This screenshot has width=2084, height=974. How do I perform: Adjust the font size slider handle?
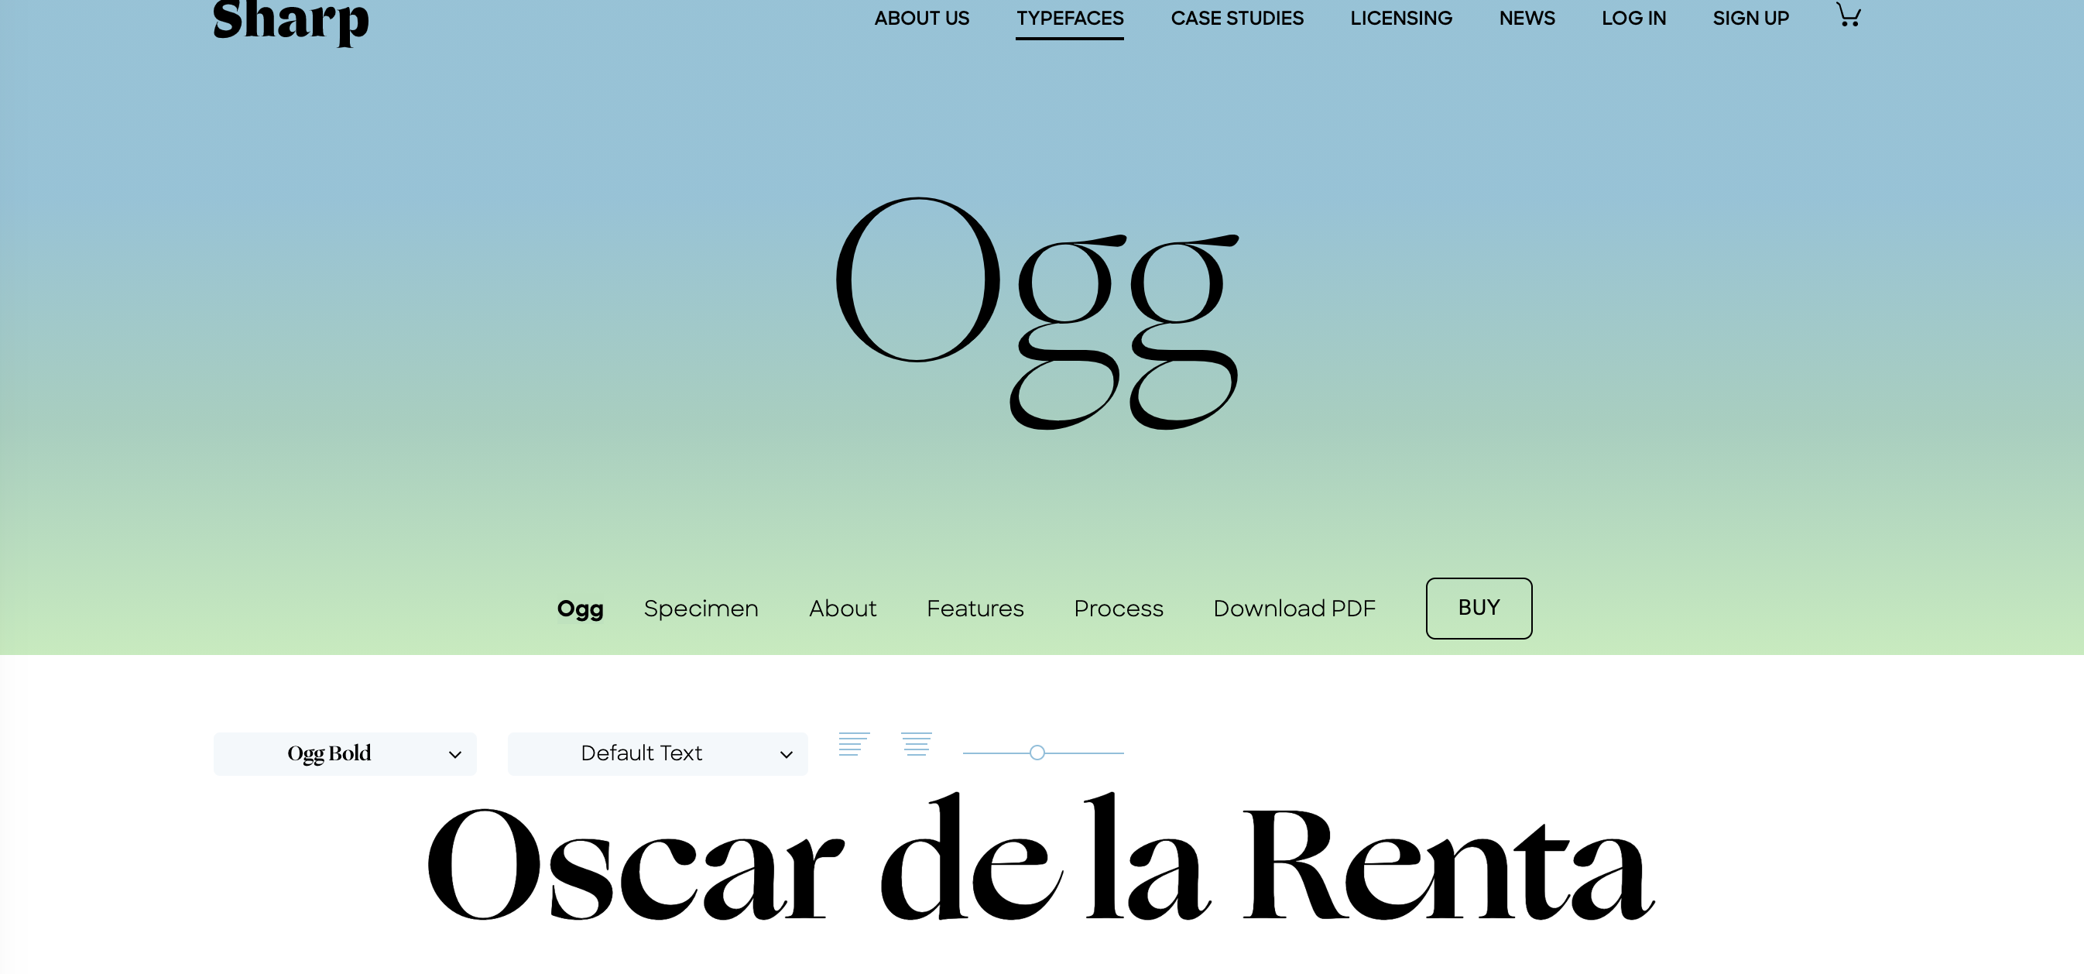[x=1037, y=753]
